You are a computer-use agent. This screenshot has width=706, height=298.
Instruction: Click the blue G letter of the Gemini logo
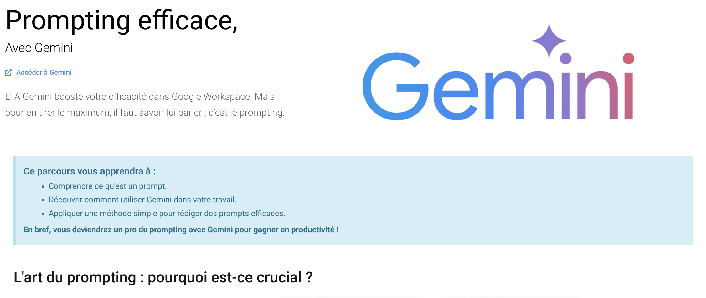[x=395, y=86]
